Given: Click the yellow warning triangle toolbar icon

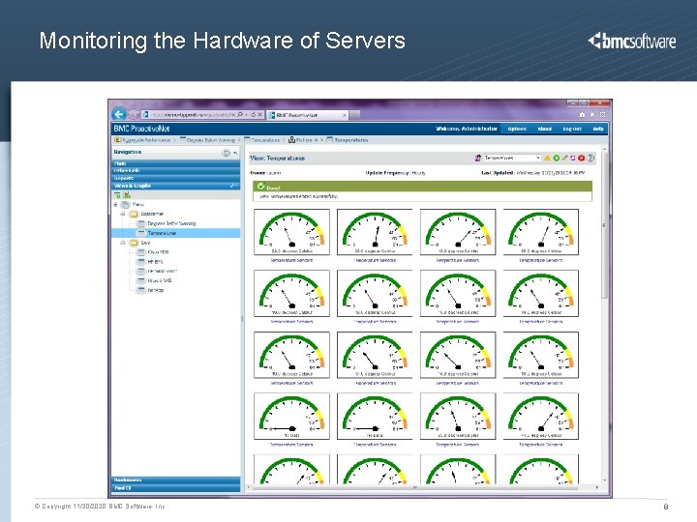Looking at the screenshot, I should (548, 158).
